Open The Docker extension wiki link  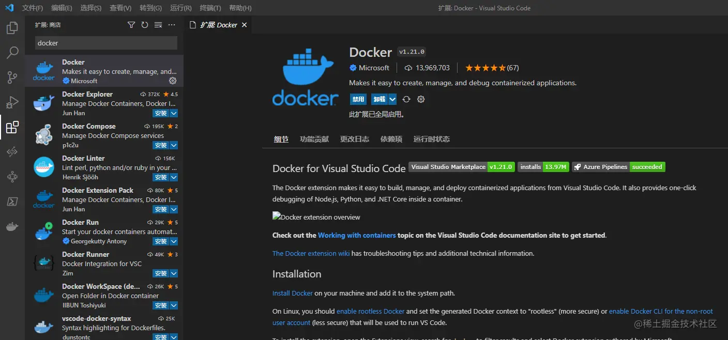point(311,253)
